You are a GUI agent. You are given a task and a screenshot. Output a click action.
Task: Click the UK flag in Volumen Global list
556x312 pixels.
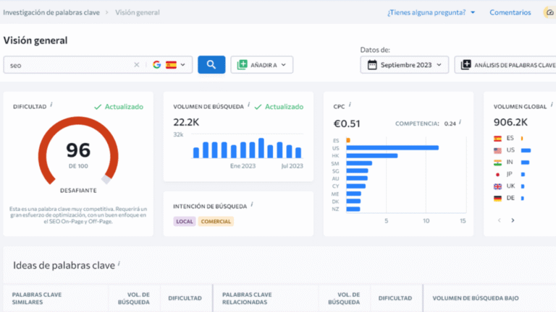(x=498, y=186)
